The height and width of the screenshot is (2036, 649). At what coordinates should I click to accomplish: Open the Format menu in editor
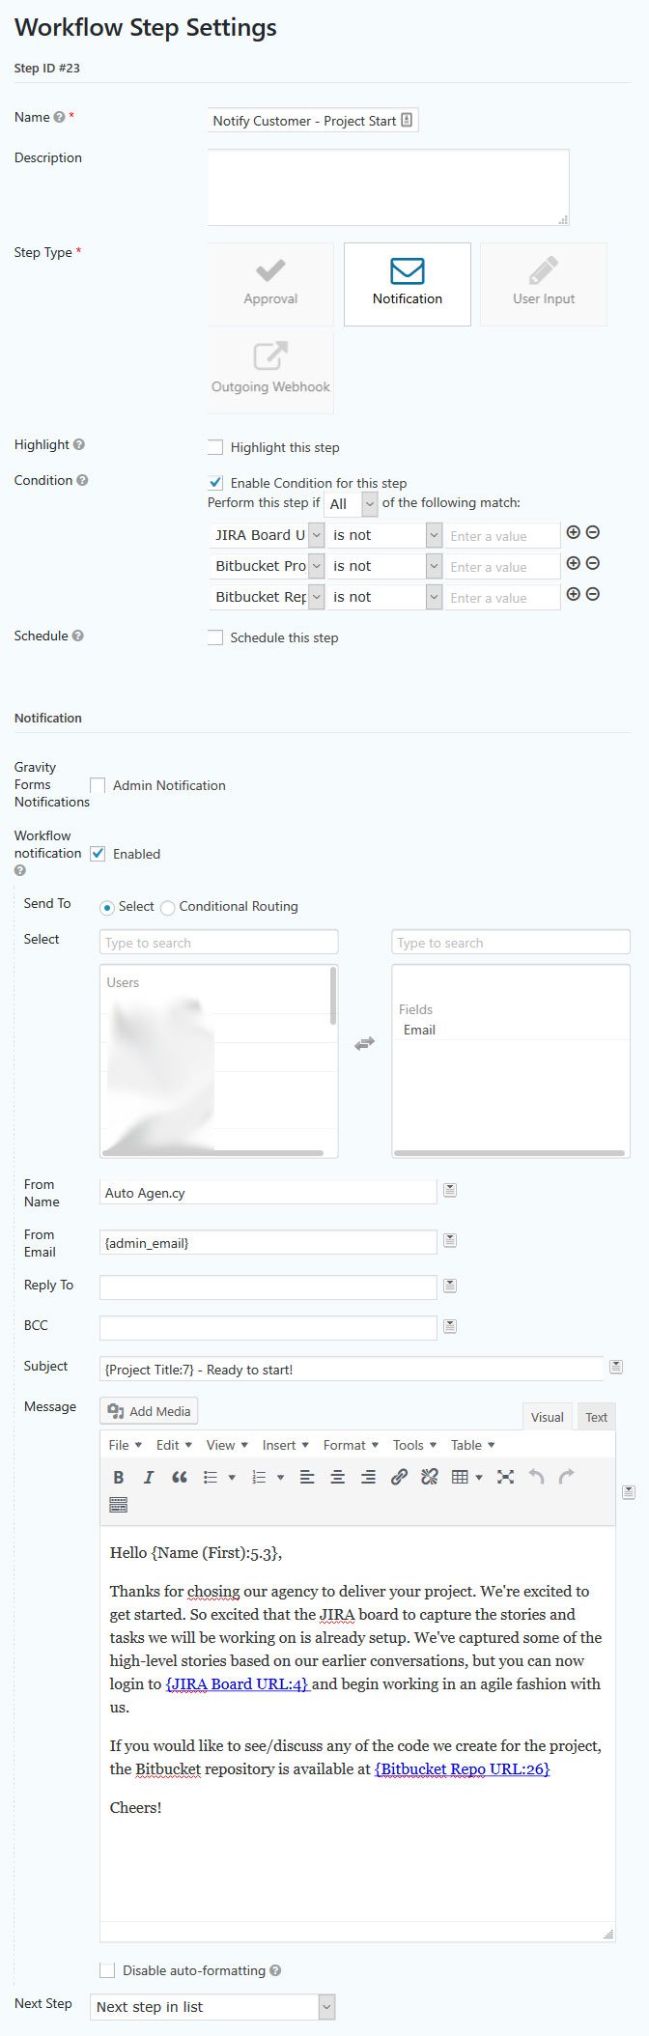[x=351, y=1445]
